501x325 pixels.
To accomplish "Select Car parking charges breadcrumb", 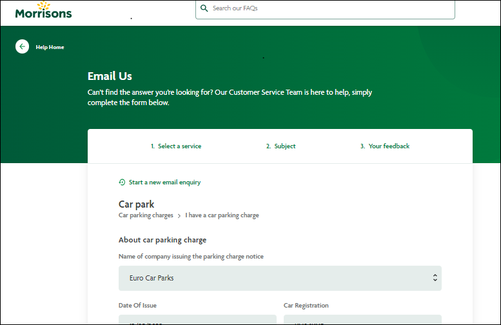I will pos(146,215).
